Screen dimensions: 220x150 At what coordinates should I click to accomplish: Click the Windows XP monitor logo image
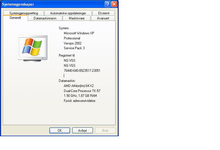tap(32, 48)
